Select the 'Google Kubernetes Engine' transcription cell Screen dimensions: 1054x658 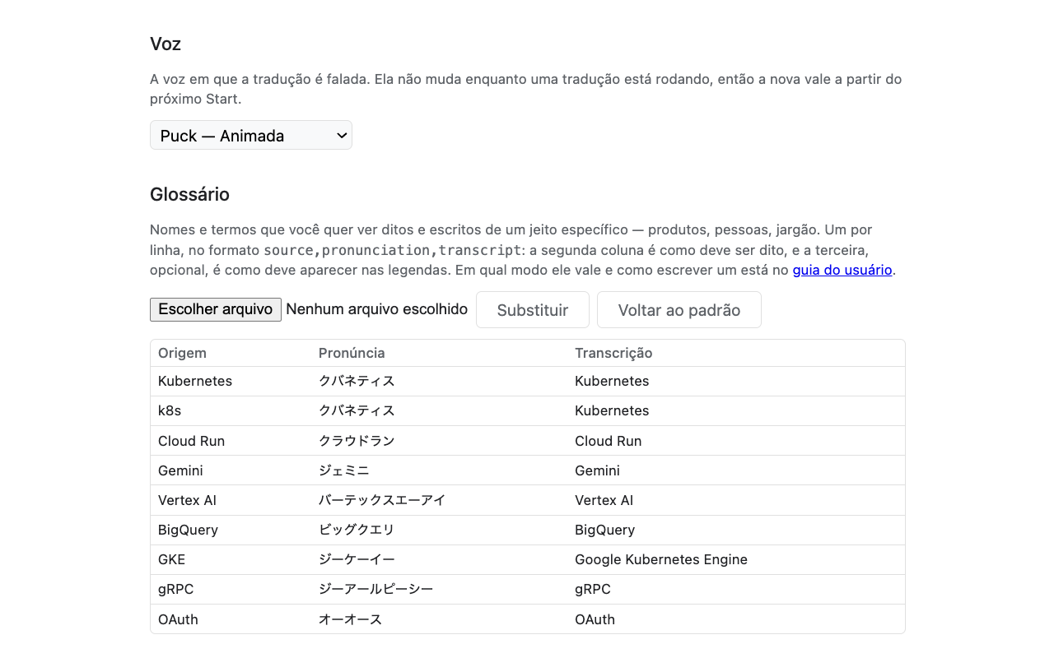tap(661, 559)
